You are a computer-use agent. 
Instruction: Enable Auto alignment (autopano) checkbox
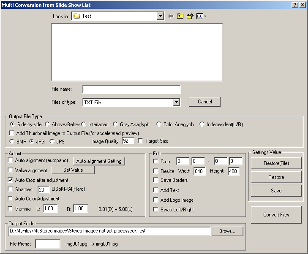point(11,161)
